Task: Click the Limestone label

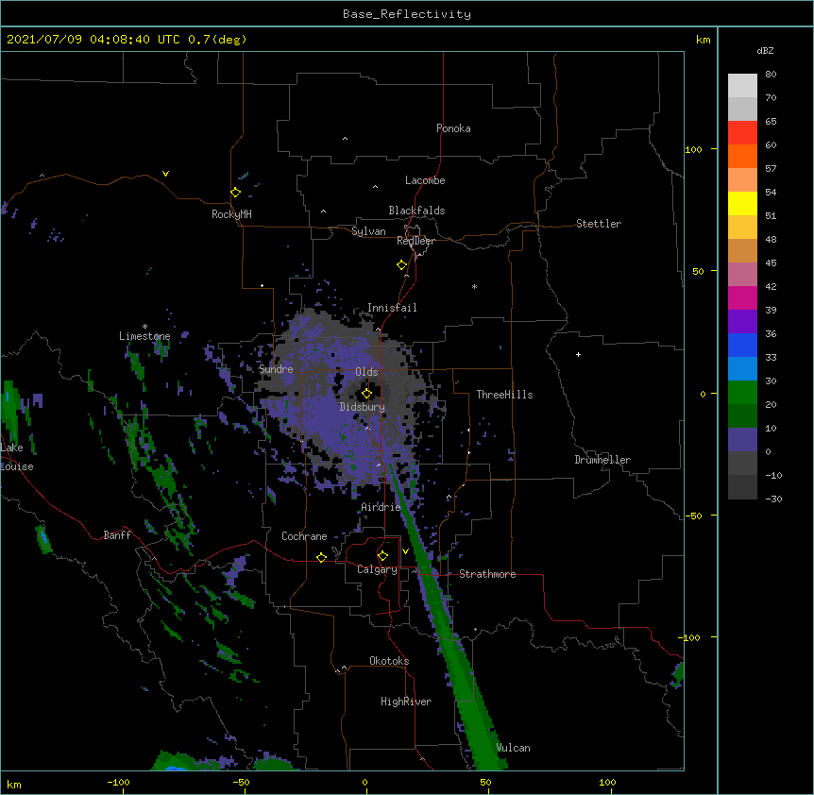Action: [144, 336]
